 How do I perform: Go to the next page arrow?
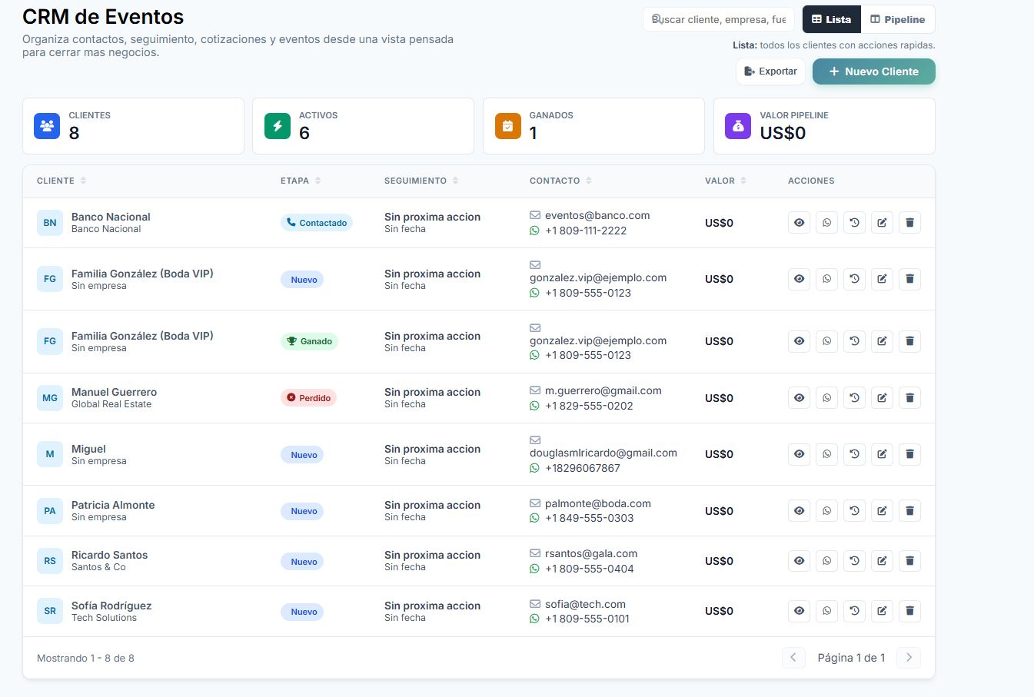909,657
